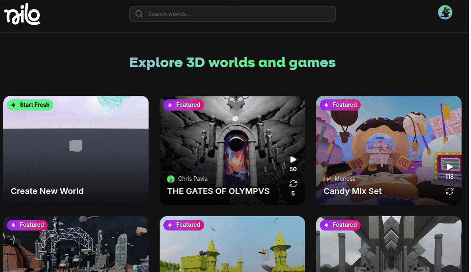Open Chris Pavia's author avatar
471x272 pixels.
tap(171, 179)
